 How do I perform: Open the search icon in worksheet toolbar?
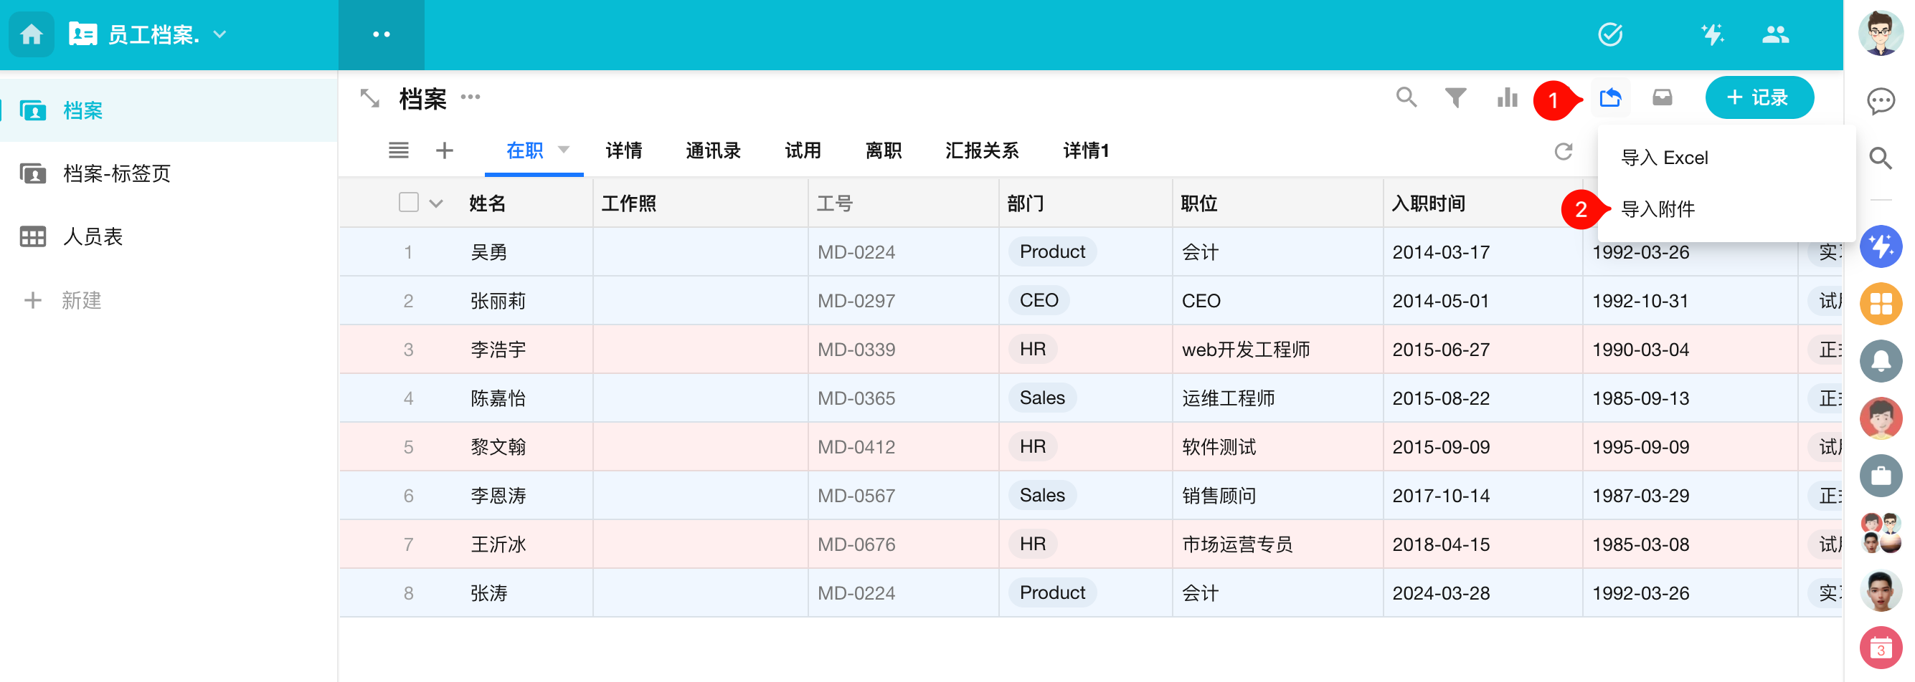pyautogui.click(x=1405, y=97)
